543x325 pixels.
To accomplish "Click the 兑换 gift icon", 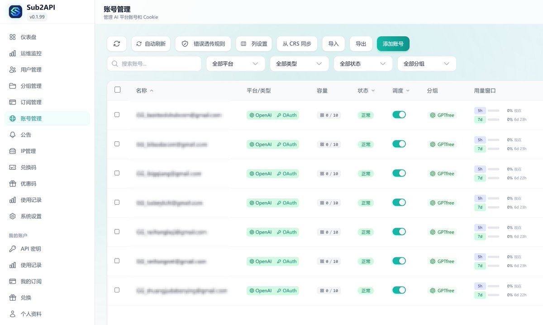I will (x=13, y=297).
